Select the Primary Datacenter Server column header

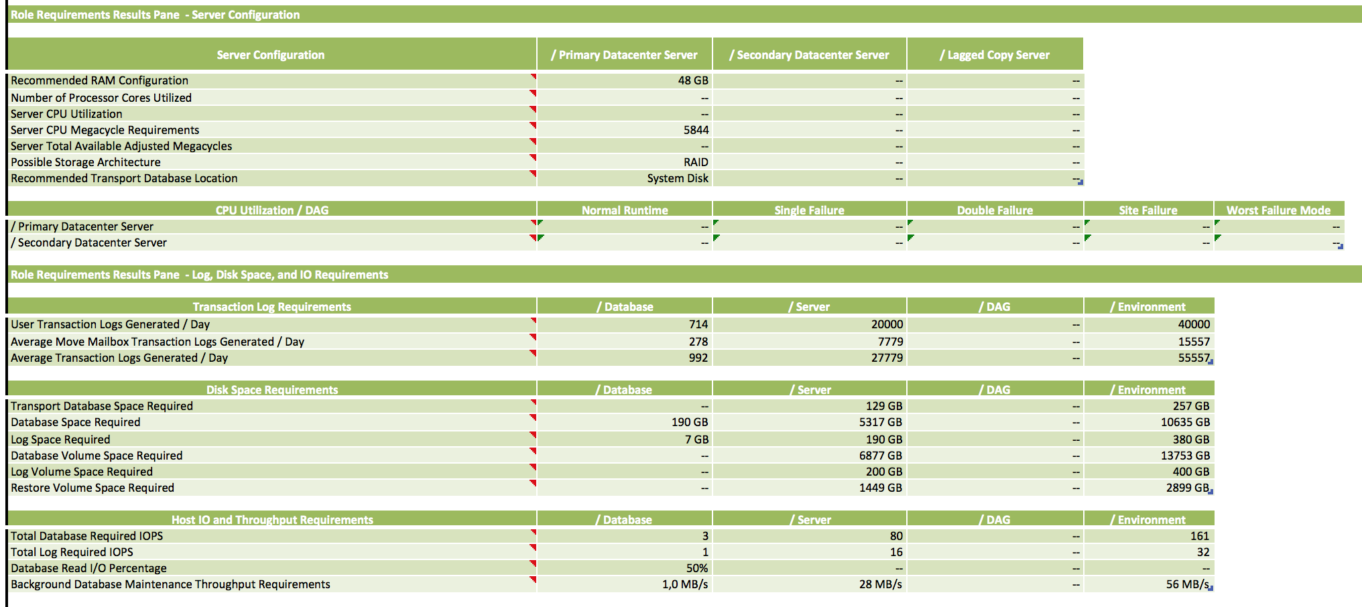(x=625, y=55)
